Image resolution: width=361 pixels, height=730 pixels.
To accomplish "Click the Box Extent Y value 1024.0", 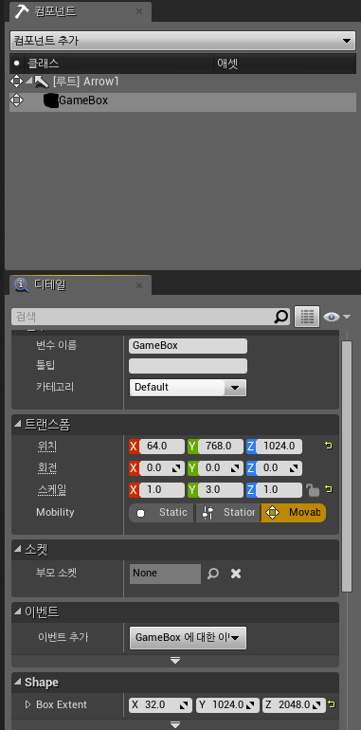I will pyautogui.click(x=227, y=704).
